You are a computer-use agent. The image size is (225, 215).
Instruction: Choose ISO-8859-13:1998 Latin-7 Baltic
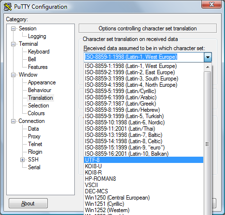(143, 135)
